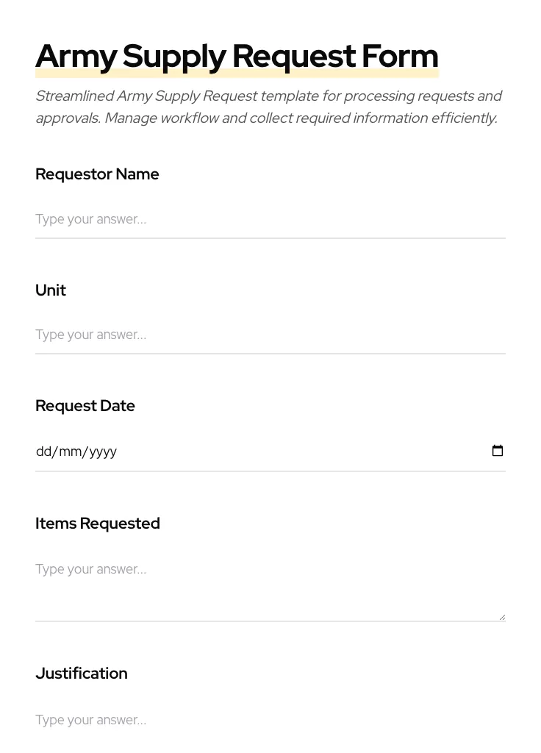The width and height of the screenshot is (541, 753).
Task: Click the Requestor Name answer field
Action: [270, 219]
